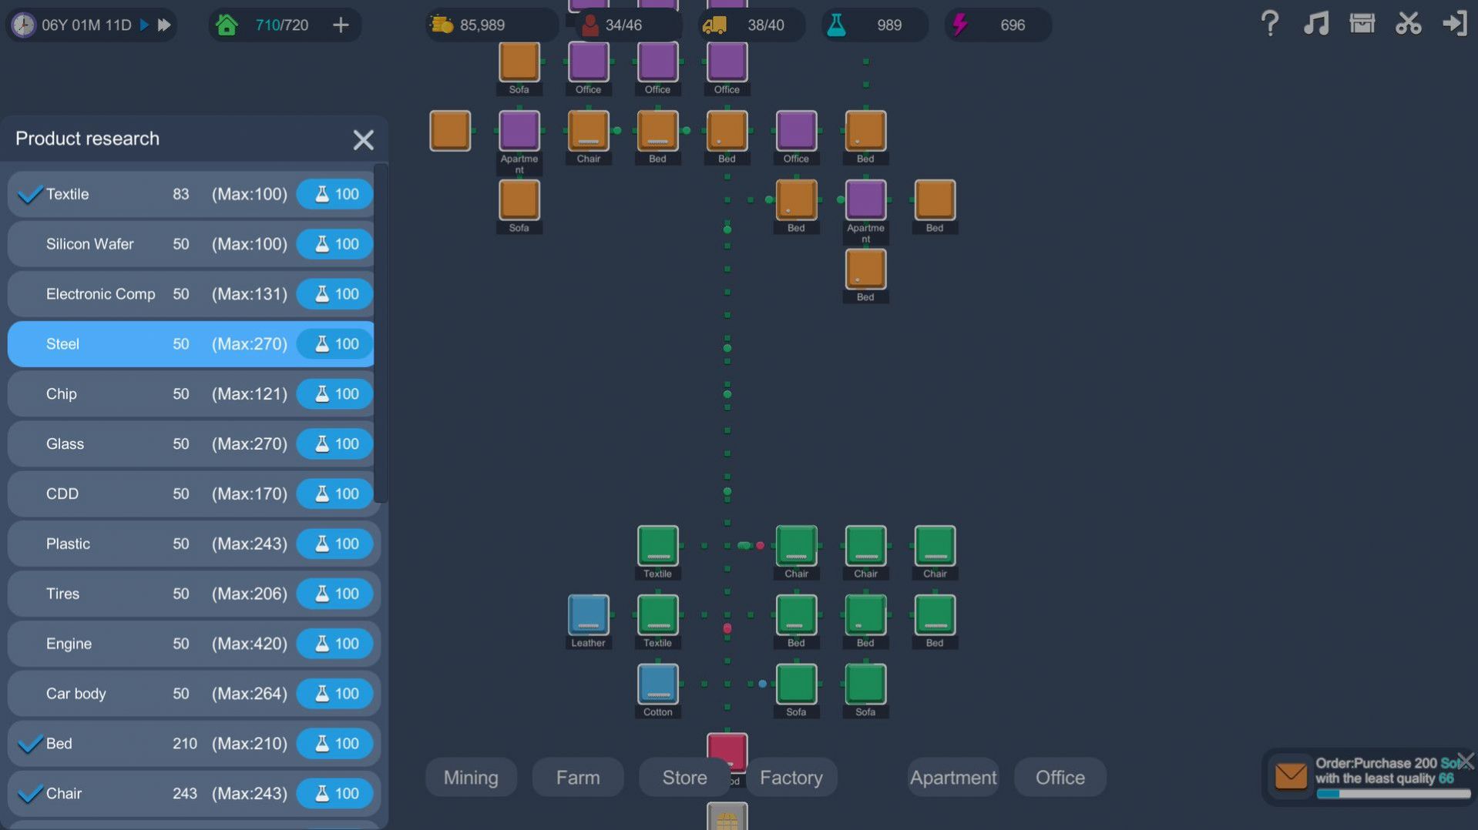The width and height of the screenshot is (1478, 830).
Task: Click the order progress bar
Action: pyautogui.click(x=1392, y=795)
